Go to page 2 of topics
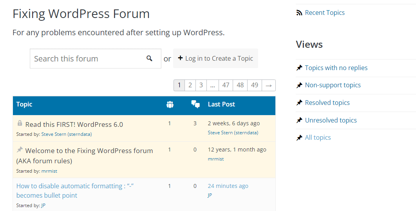Image resolution: width=416 pixels, height=211 pixels. [190, 85]
